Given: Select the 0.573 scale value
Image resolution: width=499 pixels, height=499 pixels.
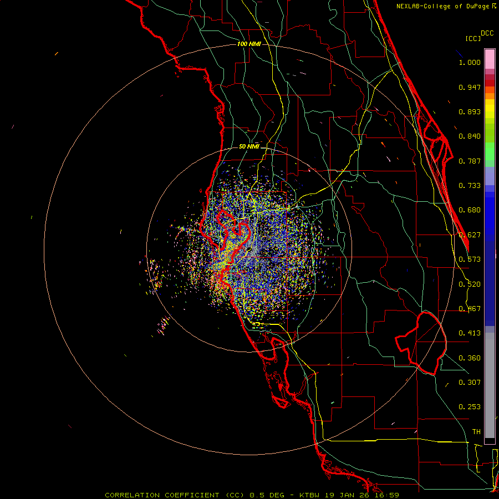Looking at the screenshot, I should [x=470, y=259].
